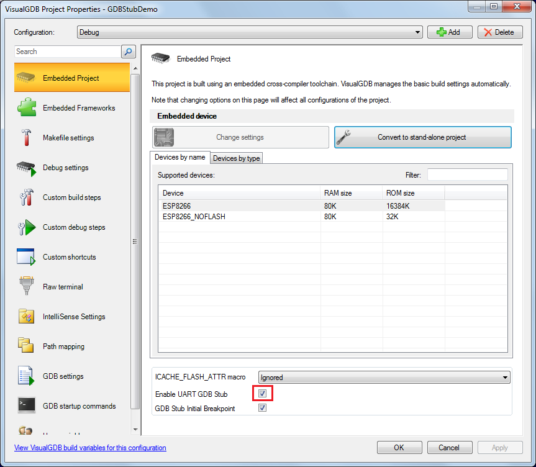
Task: Click the Change settings button
Action: pos(240,137)
